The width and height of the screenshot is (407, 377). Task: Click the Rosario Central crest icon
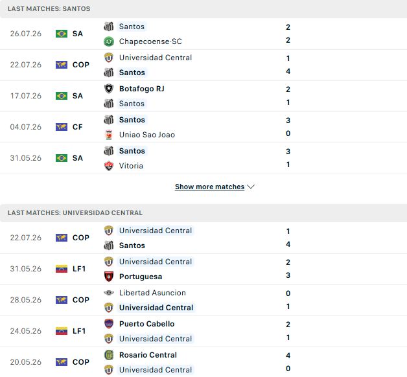click(x=109, y=355)
